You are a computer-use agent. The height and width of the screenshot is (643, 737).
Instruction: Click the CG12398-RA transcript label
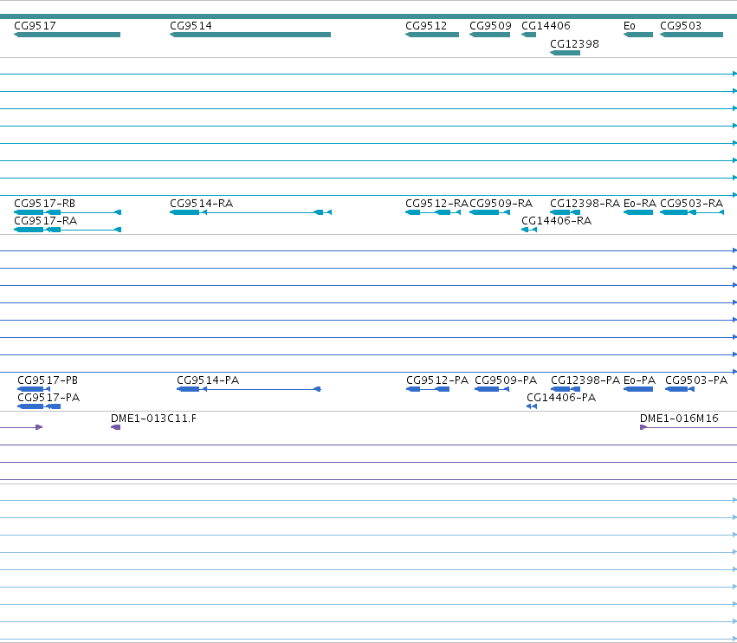click(x=585, y=204)
